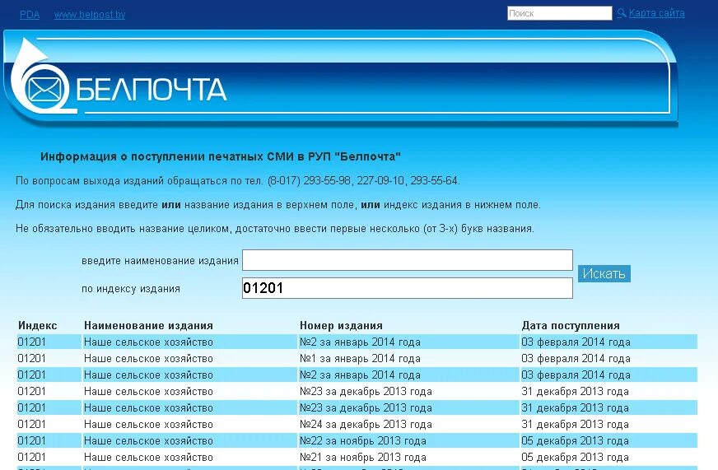This screenshot has height=470, width=718.
Task: Click the Индекс column header
Action: pyautogui.click(x=38, y=325)
